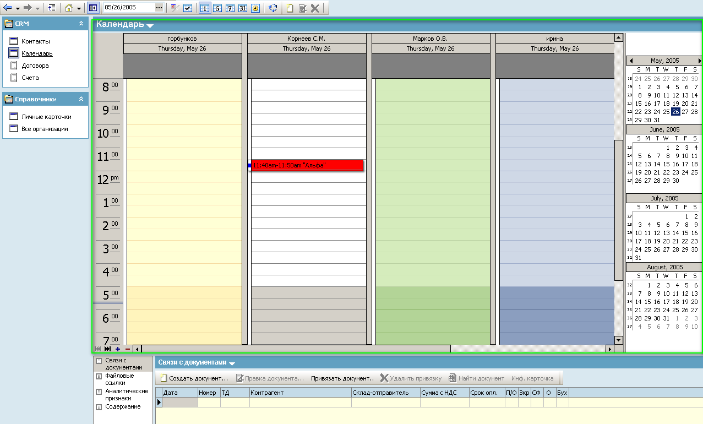Go to previous month in mini calendar
This screenshot has height=424, width=703.
(x=631, y=61)
